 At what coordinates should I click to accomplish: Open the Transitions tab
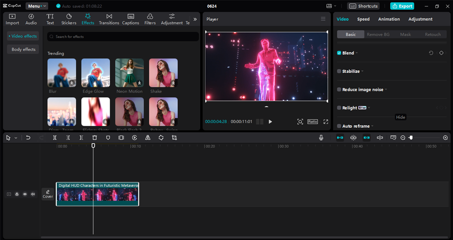tap(109, 19)
